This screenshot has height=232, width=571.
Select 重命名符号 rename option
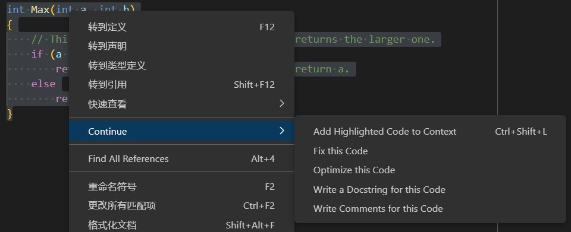pyautogui.click(x=181, y=187)
